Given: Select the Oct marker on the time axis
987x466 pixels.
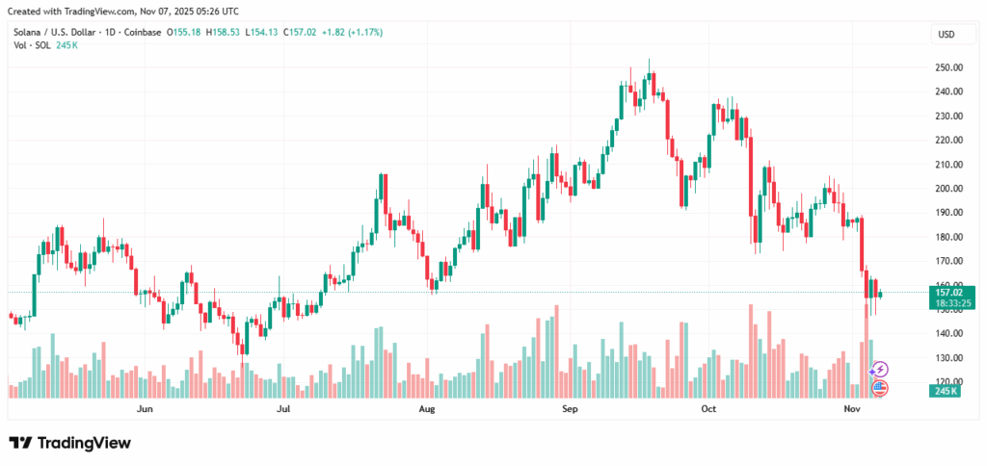Looking at the screenshot, I should tap(708, 409).
